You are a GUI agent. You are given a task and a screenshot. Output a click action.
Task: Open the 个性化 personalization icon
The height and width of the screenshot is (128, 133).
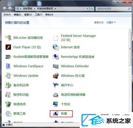point(56,104)
